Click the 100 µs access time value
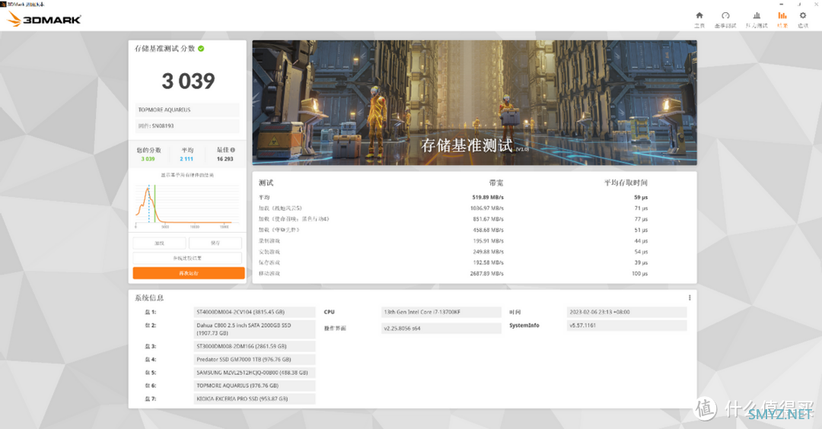This screenshot has width=822, height=429. click(x=639, y=273)
